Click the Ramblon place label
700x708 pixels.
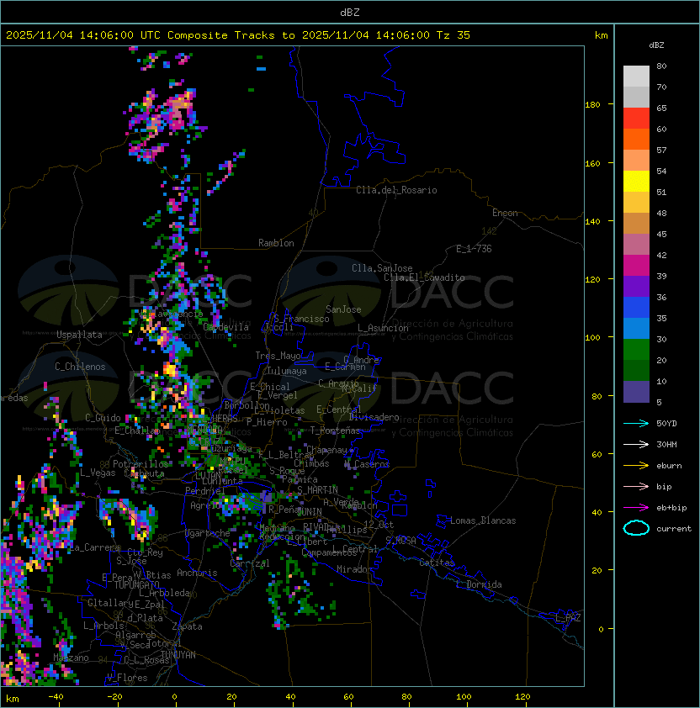click(276, 243)
